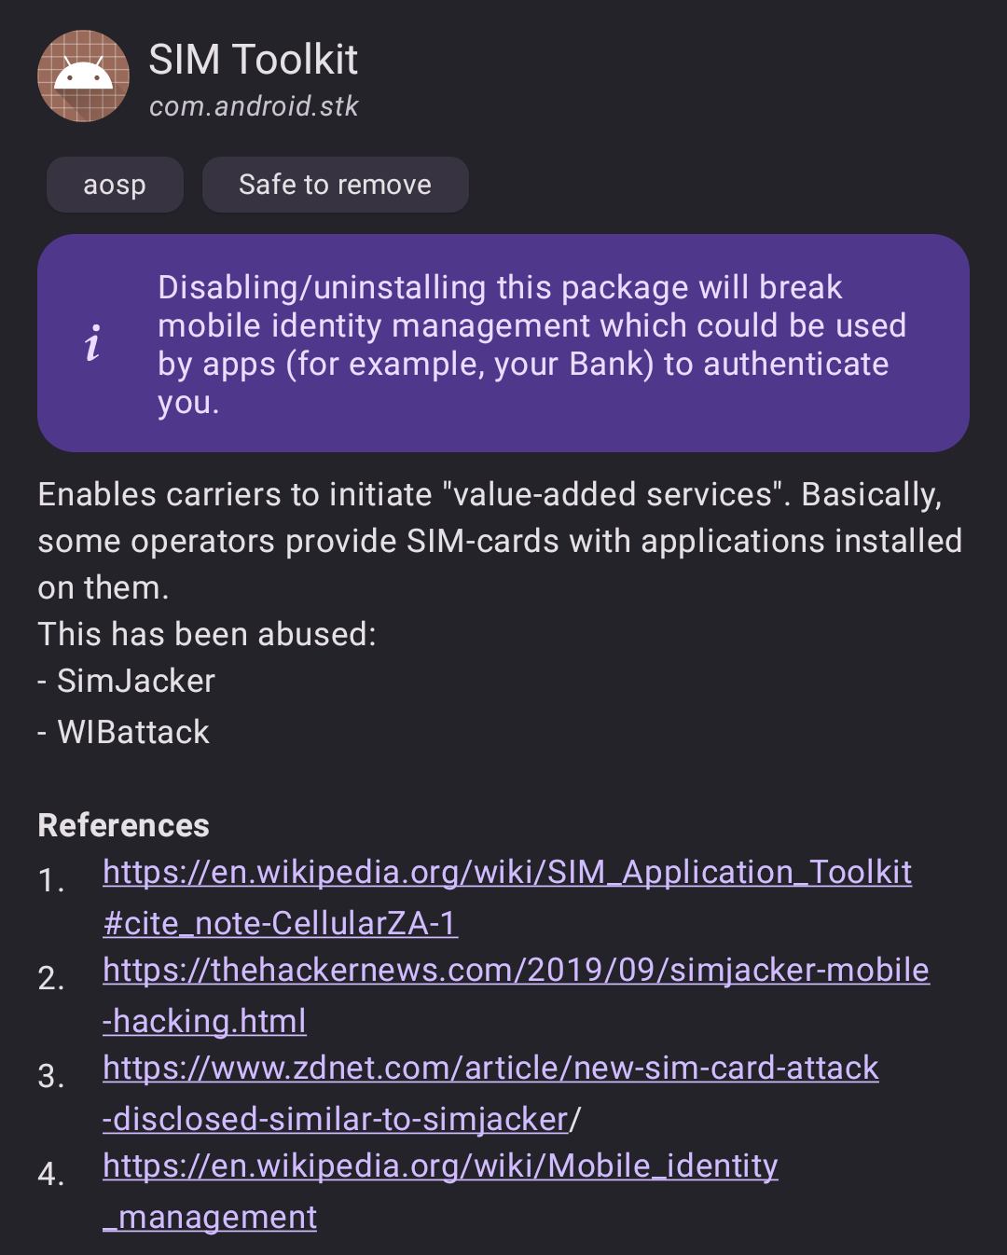Select the aosp tag chip
The height and width of the screenshot is (1255, 1007).
tap(115, 185)
